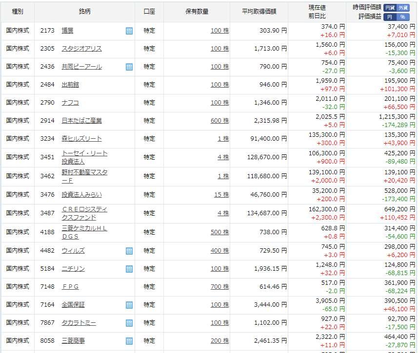Screen dimensions: 420x353
Task: Open the calendar icon for 全国保証
Action: point(129,305)
